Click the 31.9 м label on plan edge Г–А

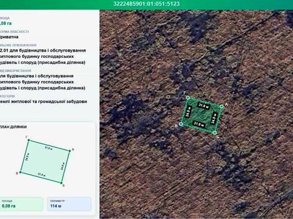(x=49, y=148)
